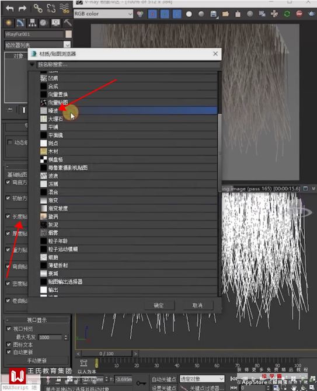Click the 自动关键点 button

[x=164, y=379]
